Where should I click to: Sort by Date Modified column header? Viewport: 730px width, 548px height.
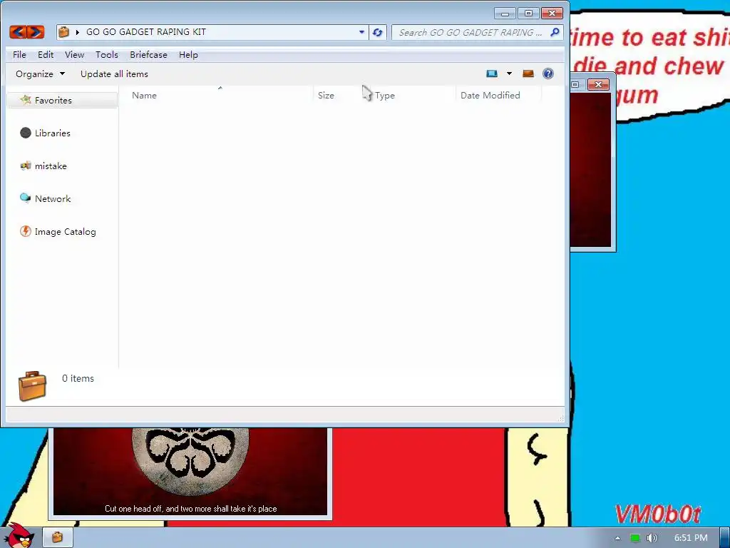pyautogui.click(x=498, y=95)
